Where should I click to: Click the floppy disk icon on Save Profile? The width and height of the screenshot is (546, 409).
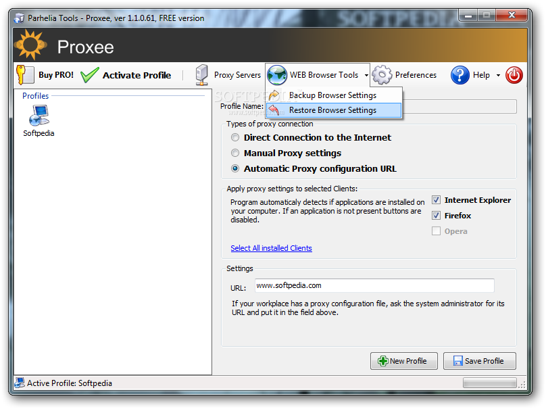pyautogui.click(x=458, y=361)
